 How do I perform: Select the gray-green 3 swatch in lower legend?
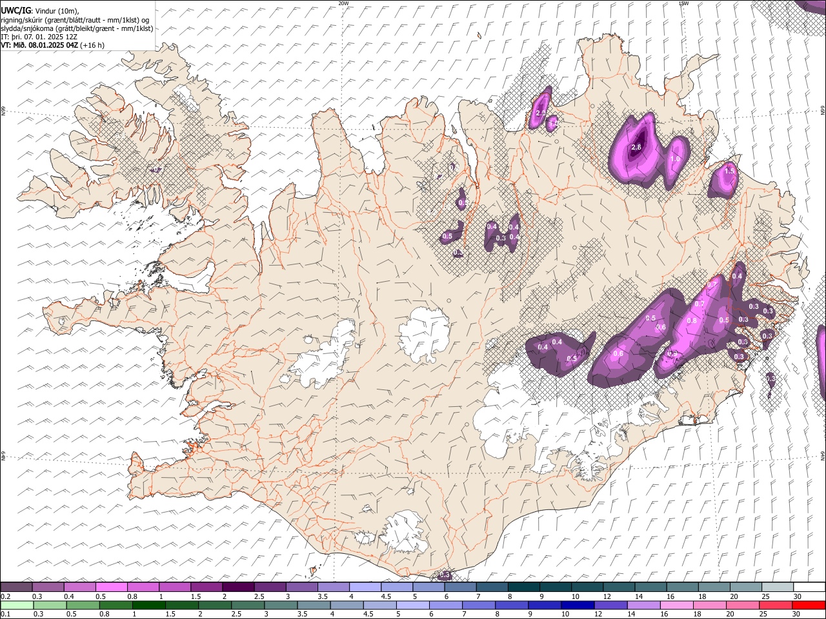(281, 605)
